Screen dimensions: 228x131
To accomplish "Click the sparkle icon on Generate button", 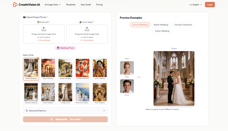I will tap(52, 119).
